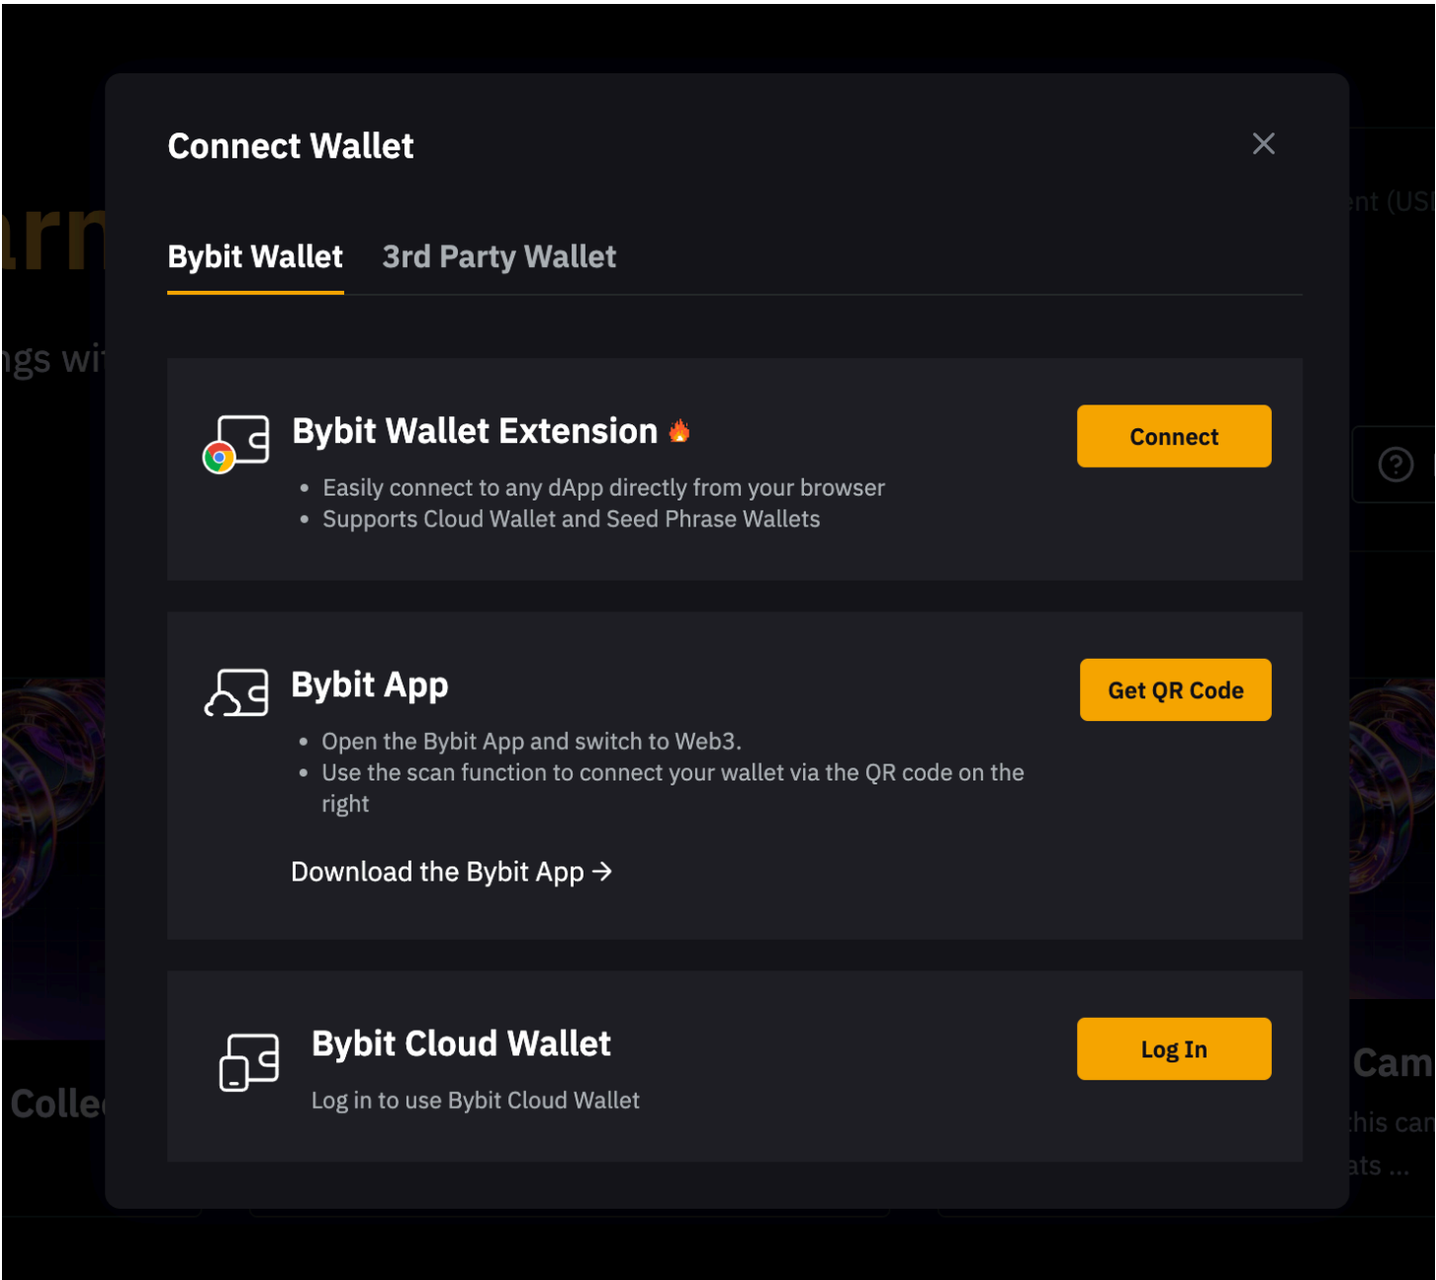Click the question mark help icon

[1395, 464]
